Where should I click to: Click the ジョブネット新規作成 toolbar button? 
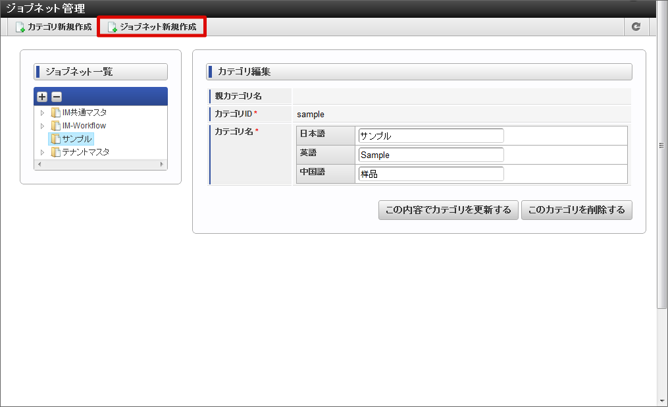tap(152, 27)
